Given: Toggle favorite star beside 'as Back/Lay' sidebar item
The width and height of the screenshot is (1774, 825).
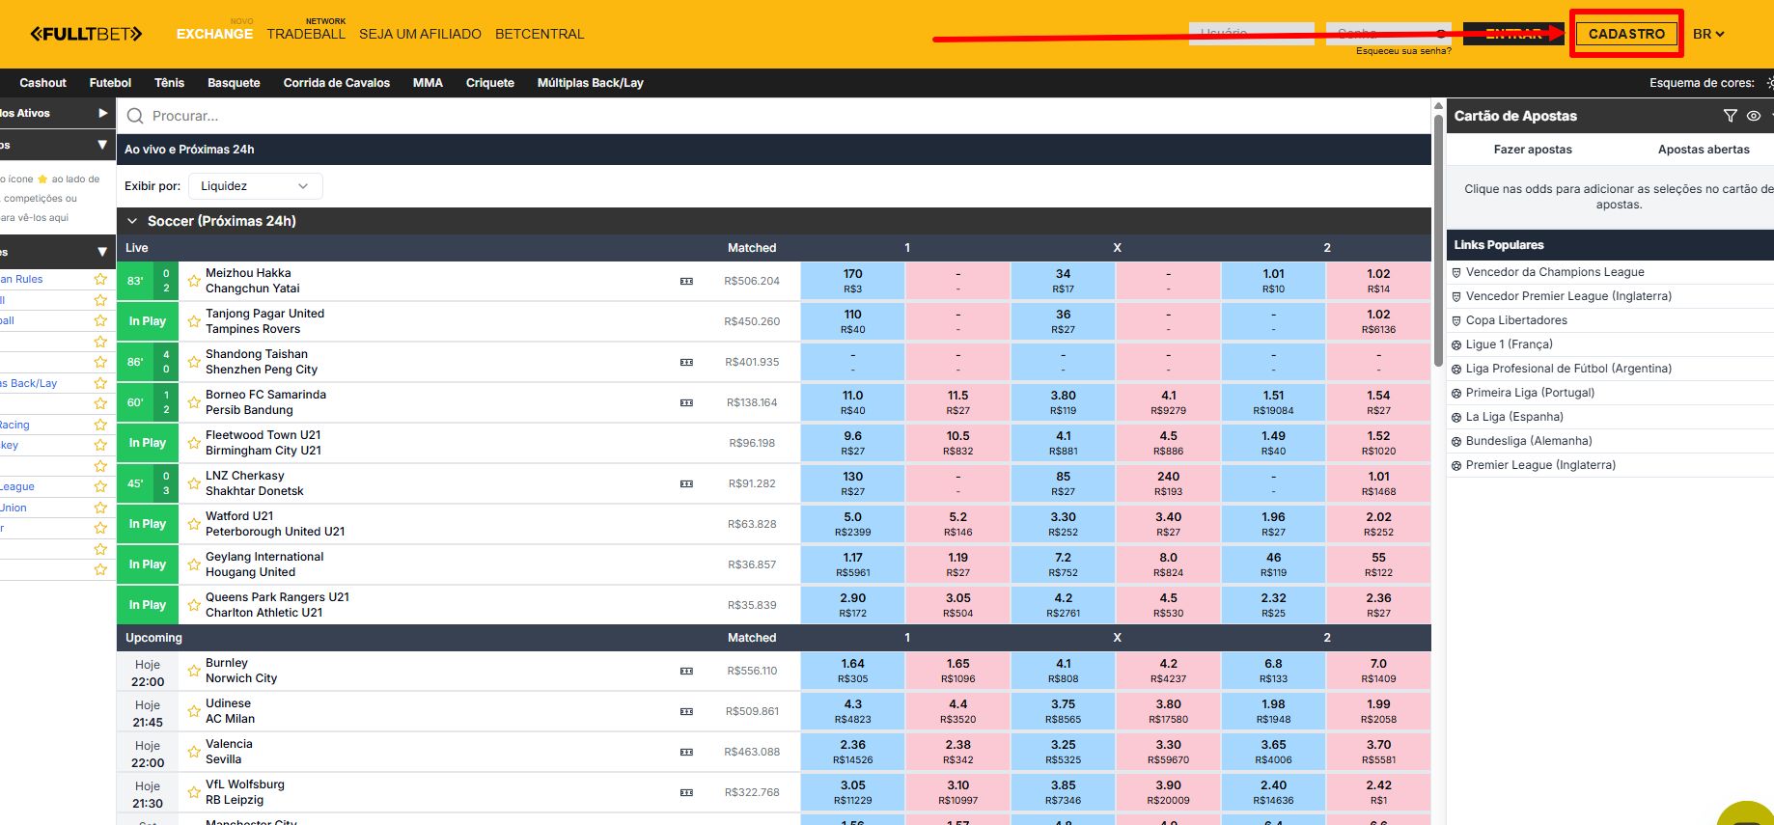Looking at the screenshot, I should [100, 383].
